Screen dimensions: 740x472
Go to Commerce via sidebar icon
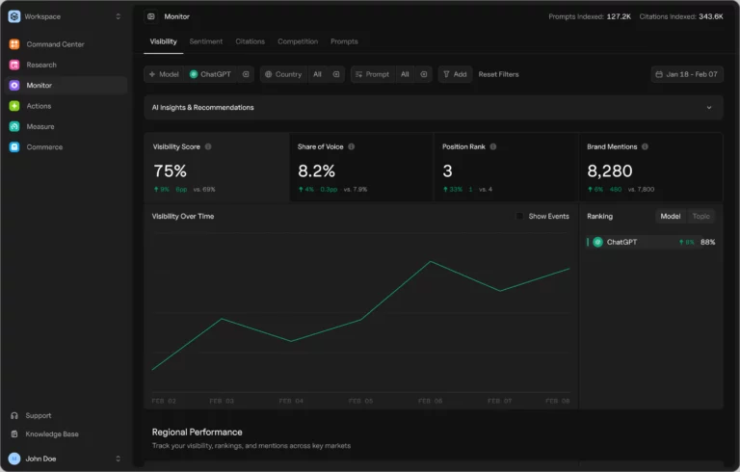point(14,147)
